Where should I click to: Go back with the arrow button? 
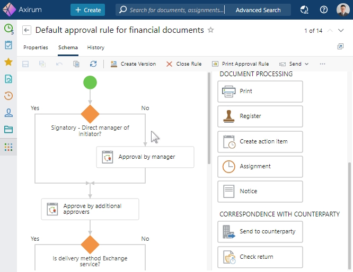pyautogui.click(x=27, y=30)
